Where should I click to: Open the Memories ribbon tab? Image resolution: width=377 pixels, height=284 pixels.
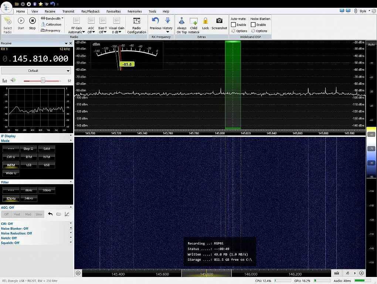[x=135, y=11]
